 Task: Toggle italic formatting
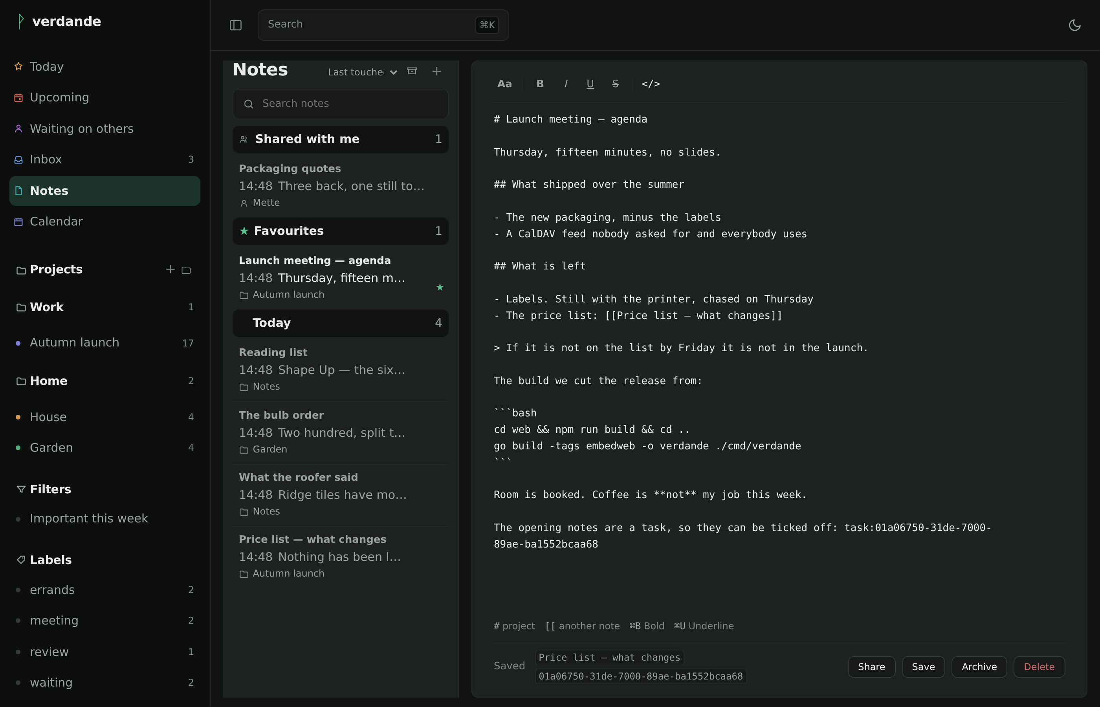[x=566, y=84]
